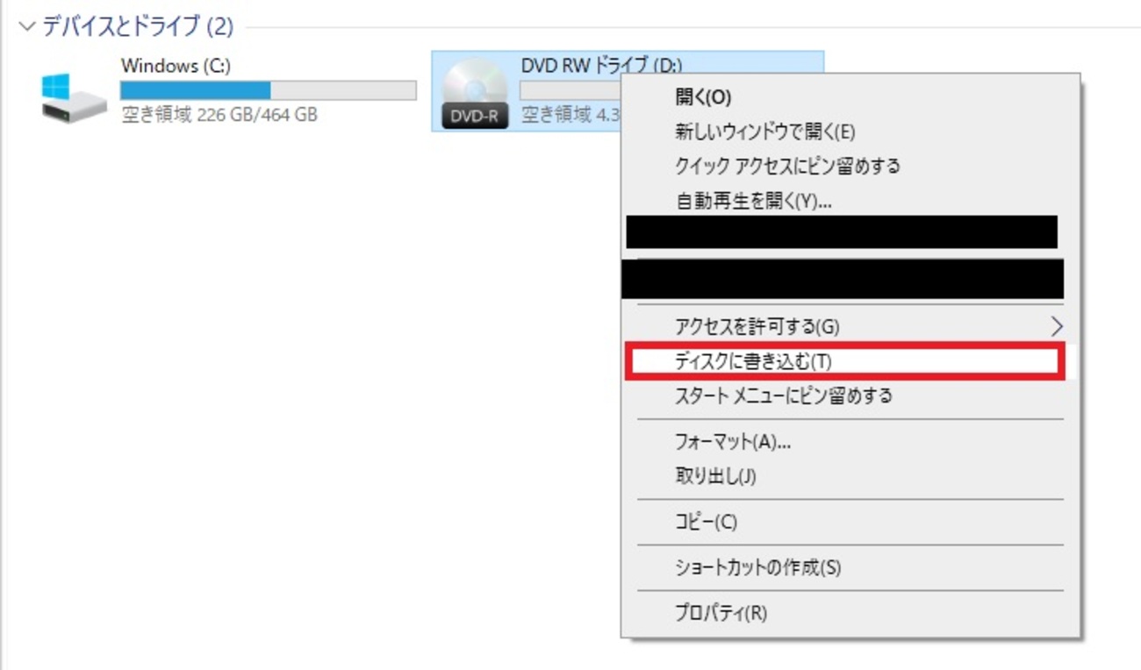Click the Windows (C:) capacity bar
1141x670 pixels.
[269, 90]
